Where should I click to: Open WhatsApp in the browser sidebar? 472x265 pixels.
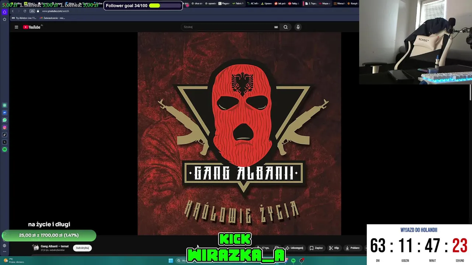(4, 120)
